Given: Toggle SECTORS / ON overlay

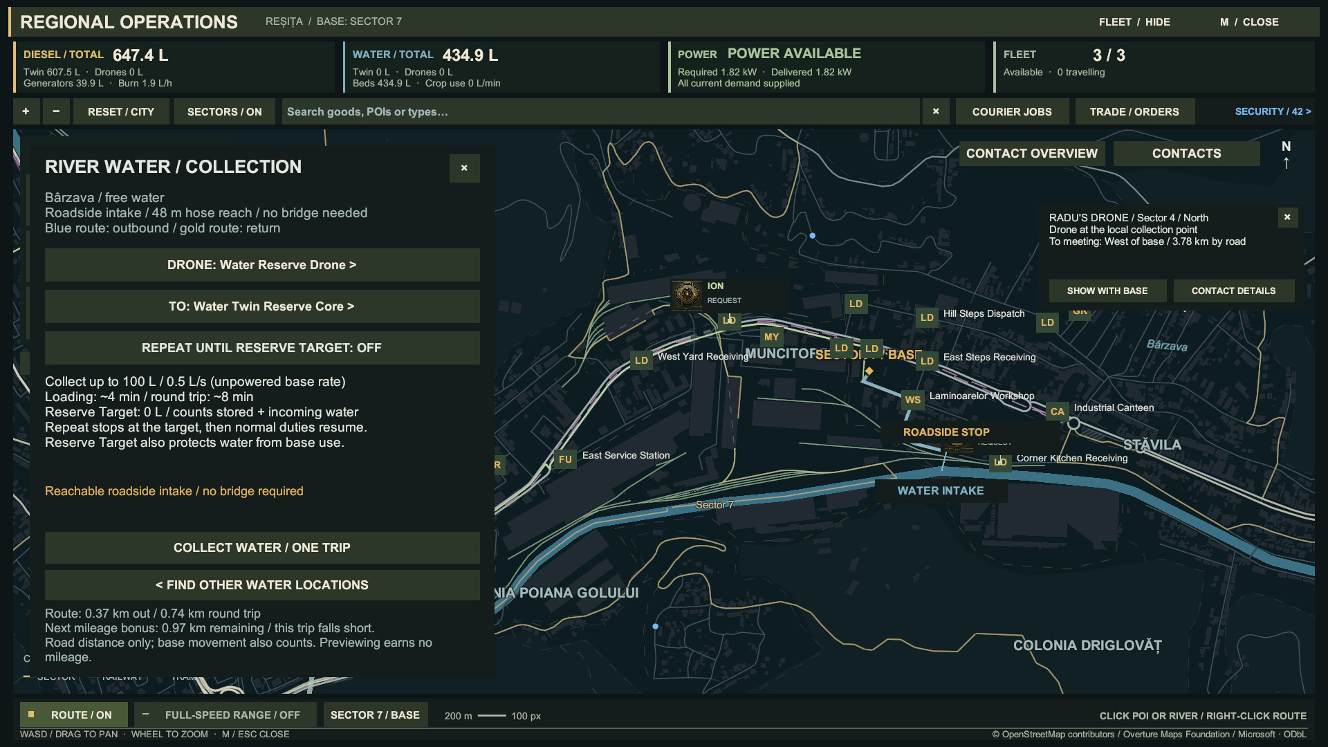Looking at the screenshot, I should point(225,111).
